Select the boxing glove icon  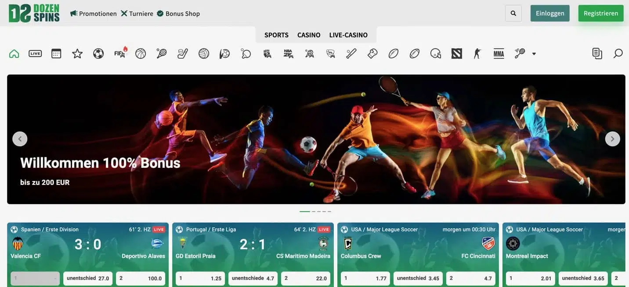[x=372, y=53]
